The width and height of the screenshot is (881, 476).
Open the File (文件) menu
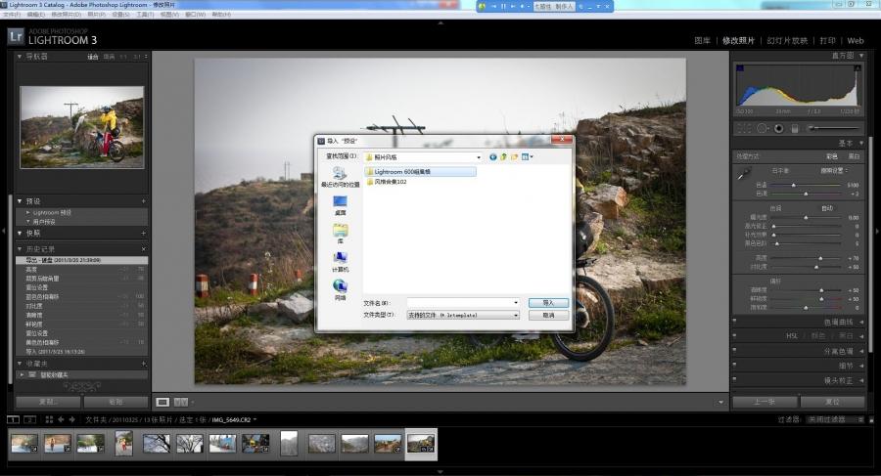pos(13,14)
